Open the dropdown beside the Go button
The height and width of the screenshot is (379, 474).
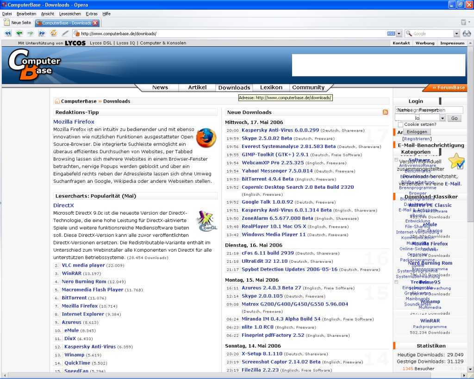tap(442, 118)
